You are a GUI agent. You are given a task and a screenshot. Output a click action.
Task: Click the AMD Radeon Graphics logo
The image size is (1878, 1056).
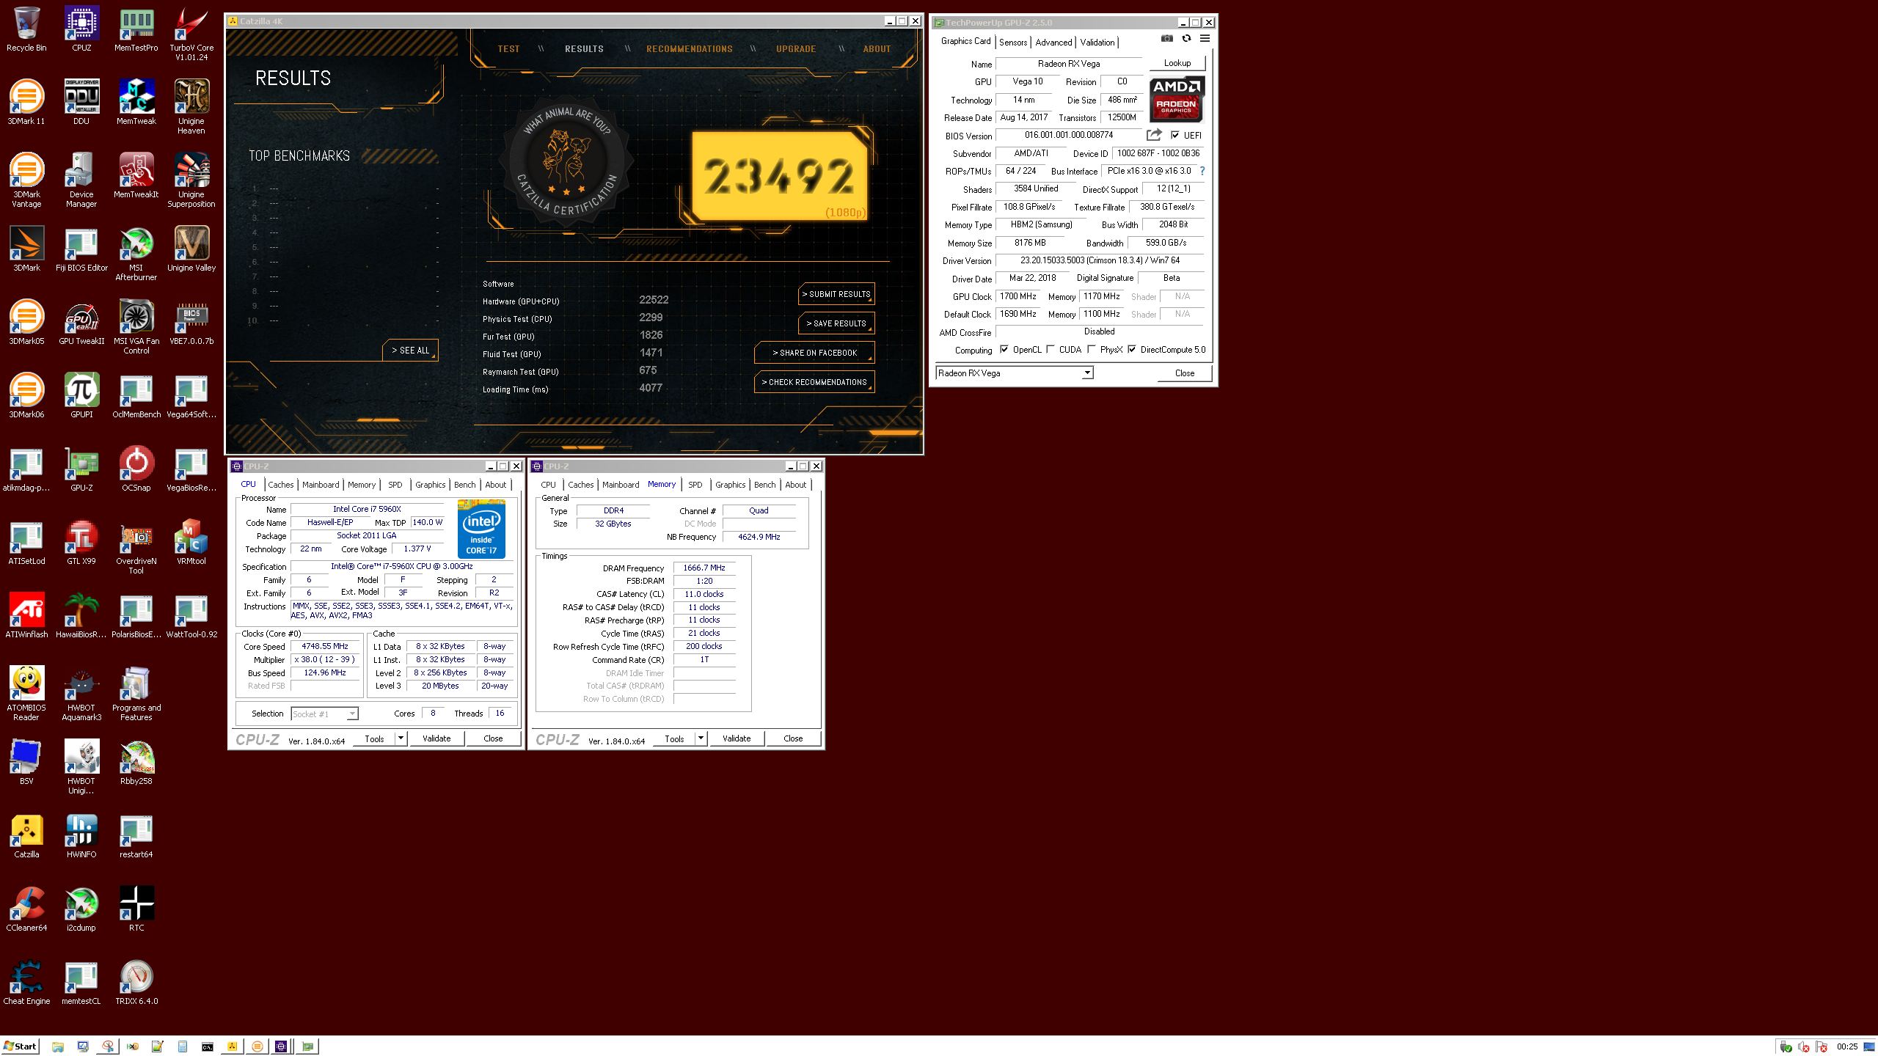[1177, 98]
